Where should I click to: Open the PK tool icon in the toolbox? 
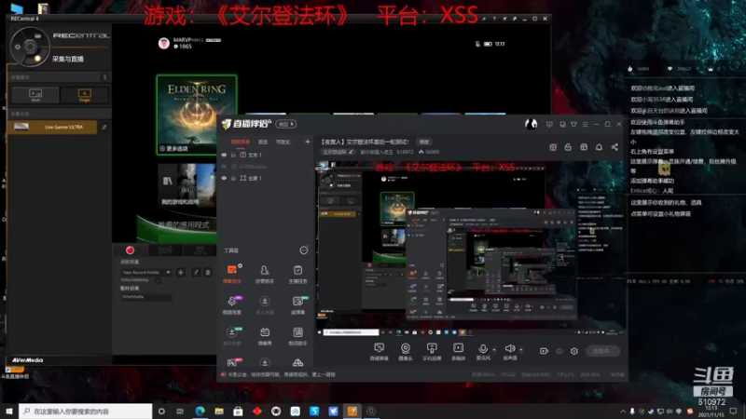point(231,363)
